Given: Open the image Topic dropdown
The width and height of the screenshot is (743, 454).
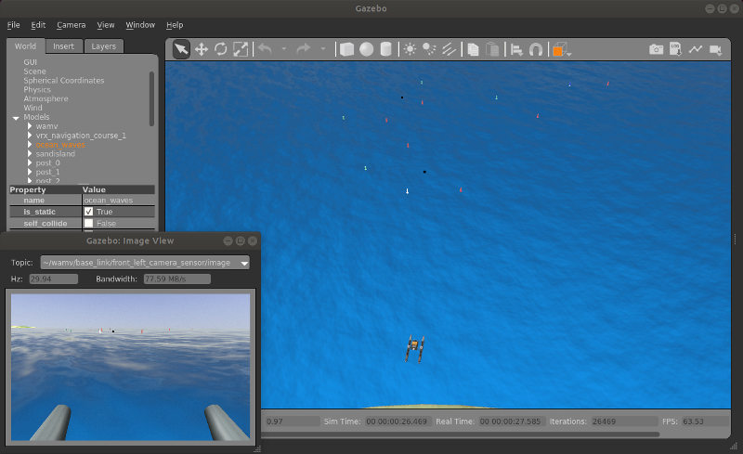Looking at the screenshot, I should click(x=244, y=263).
